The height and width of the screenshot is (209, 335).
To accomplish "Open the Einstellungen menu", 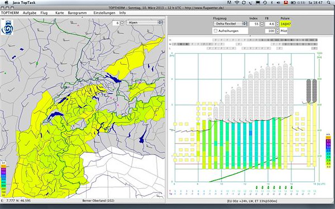I will pyautogui.click(x=104, y=13).
